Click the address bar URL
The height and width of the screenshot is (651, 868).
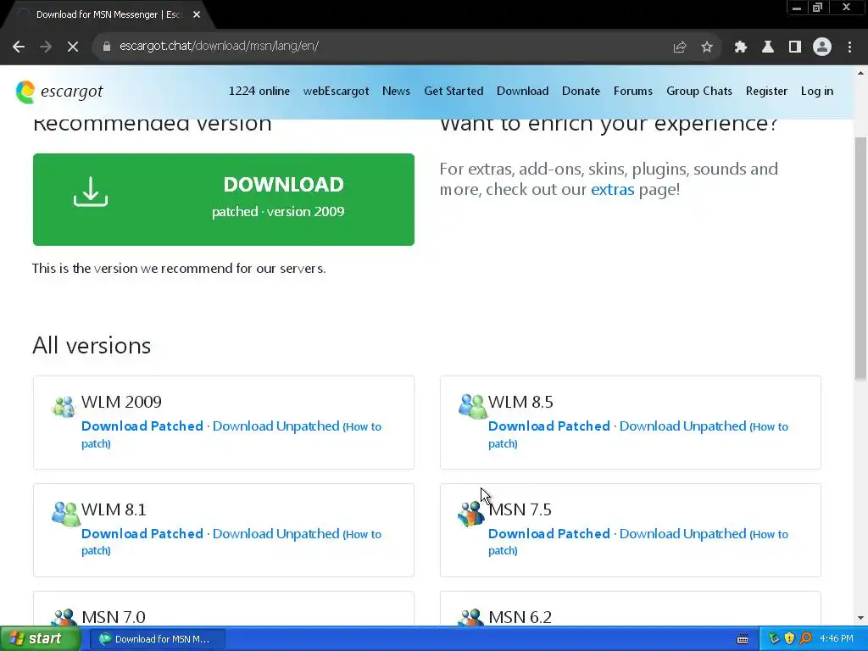tap(219, 46)
